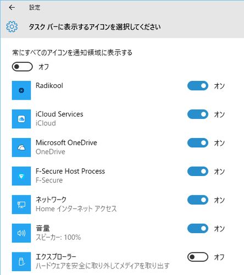Image resolution: width=244 pixels, height=275 pixels.
Task: Disable the ネットワーク icon toggle
Action: click(198, 200)
